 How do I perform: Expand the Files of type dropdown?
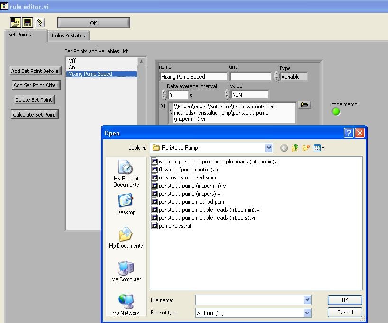tap(307, 313)
